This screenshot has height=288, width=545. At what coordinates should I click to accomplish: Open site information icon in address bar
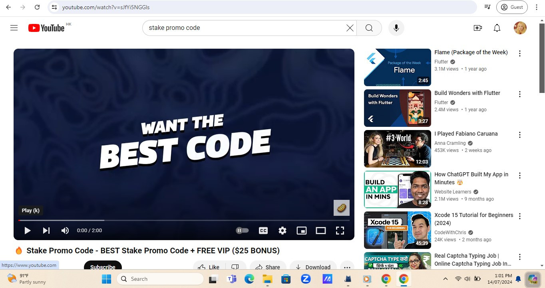tap(55, 7)
